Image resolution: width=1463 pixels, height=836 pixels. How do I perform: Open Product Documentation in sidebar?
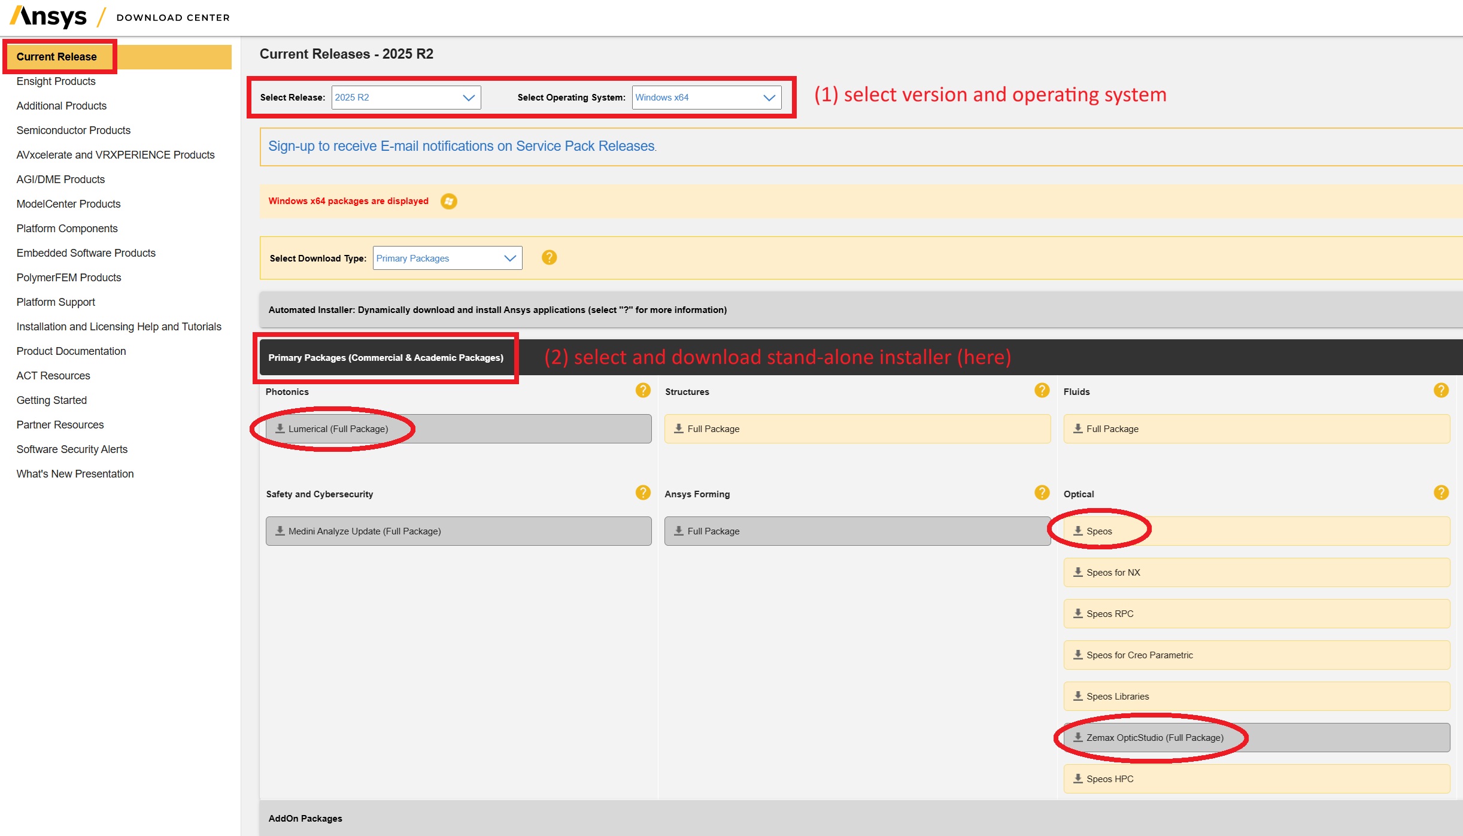71,351
